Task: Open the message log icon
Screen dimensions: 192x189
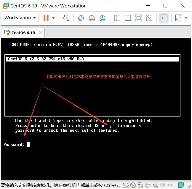Action: (x=181, y=185)
